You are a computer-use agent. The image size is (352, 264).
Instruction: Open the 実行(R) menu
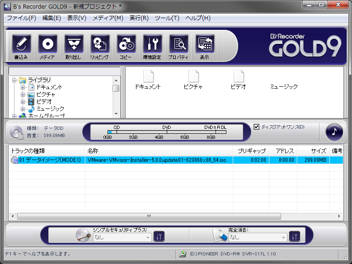(139, 18)
